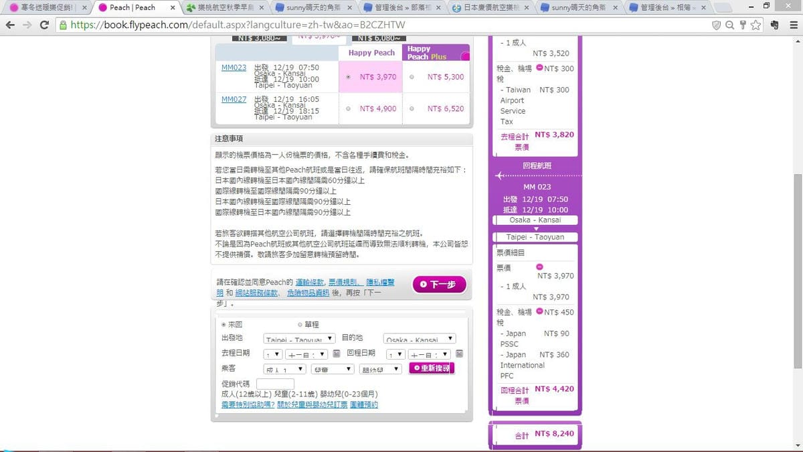Click the browser back arrow
The image size is (803, 452).
pos(10,25)
